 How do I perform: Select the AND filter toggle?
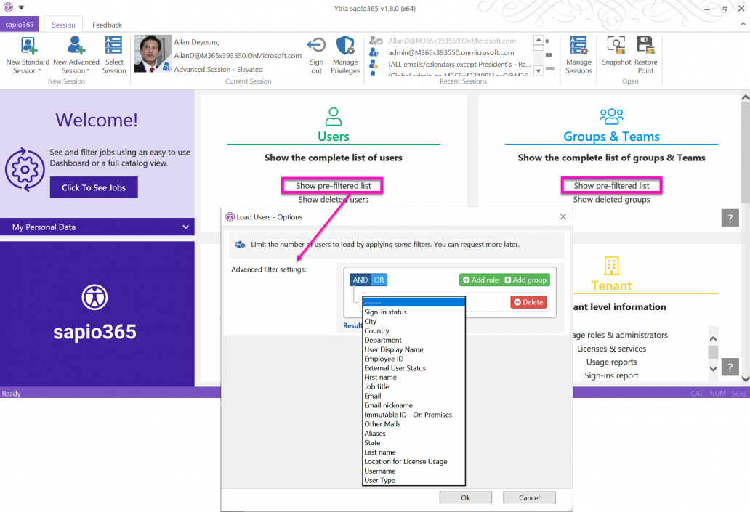pos(360,280)
